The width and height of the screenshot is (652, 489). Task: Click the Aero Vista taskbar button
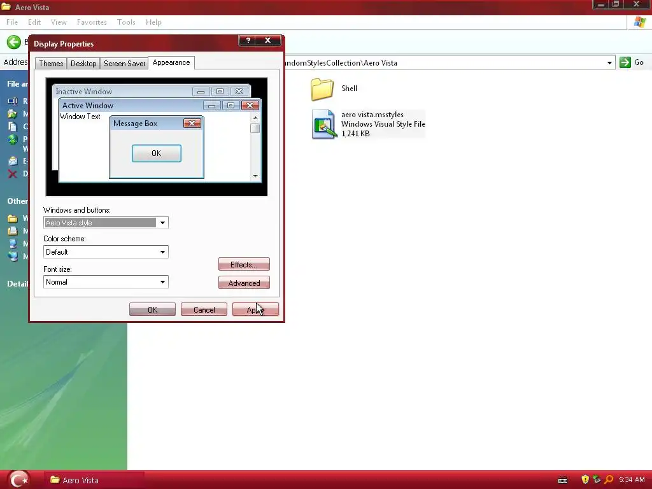click(95, 480)
